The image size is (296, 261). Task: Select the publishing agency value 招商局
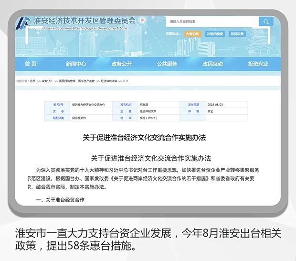coord(144,105)
